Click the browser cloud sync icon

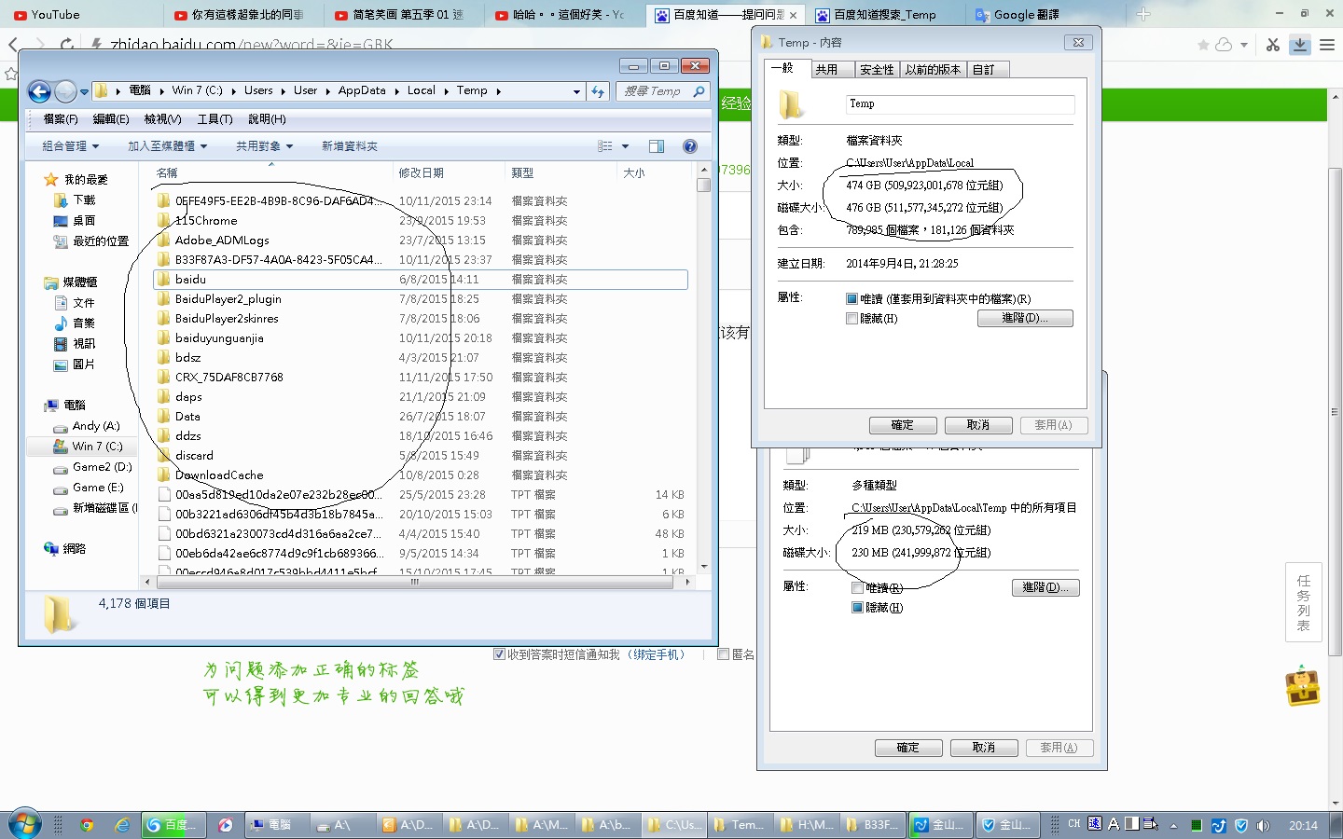tap(1224, 45)
